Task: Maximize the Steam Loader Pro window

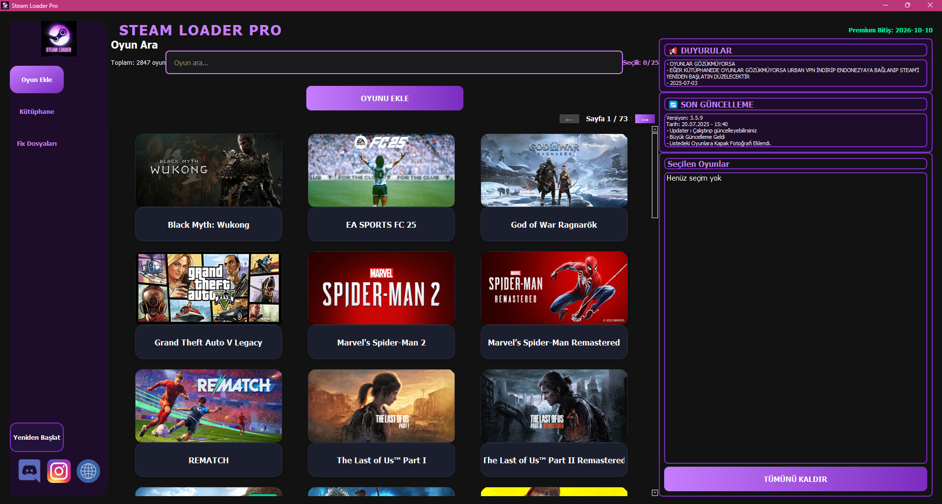Action: (907, 5)
